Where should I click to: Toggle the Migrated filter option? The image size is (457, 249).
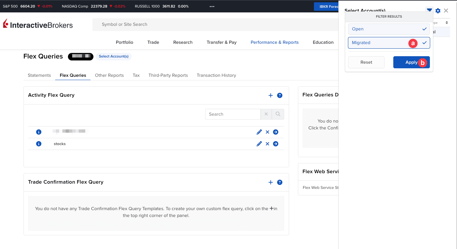[389, 43]
